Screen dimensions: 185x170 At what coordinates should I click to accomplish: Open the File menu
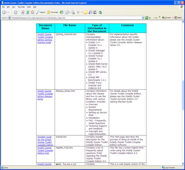point(3,7)
